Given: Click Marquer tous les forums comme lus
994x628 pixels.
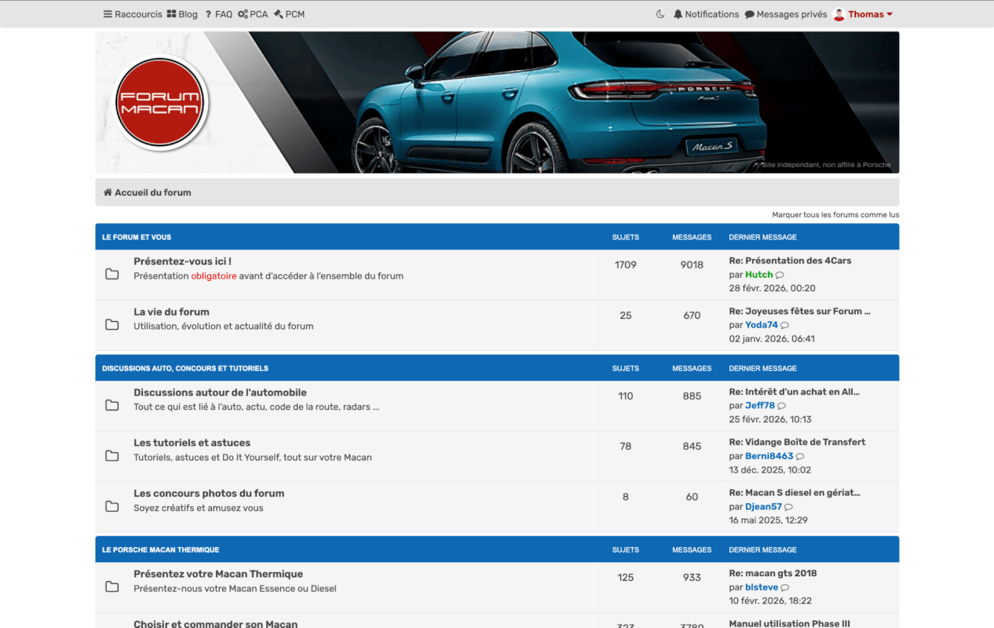Looking at the screenshot, I should (835, 214).
